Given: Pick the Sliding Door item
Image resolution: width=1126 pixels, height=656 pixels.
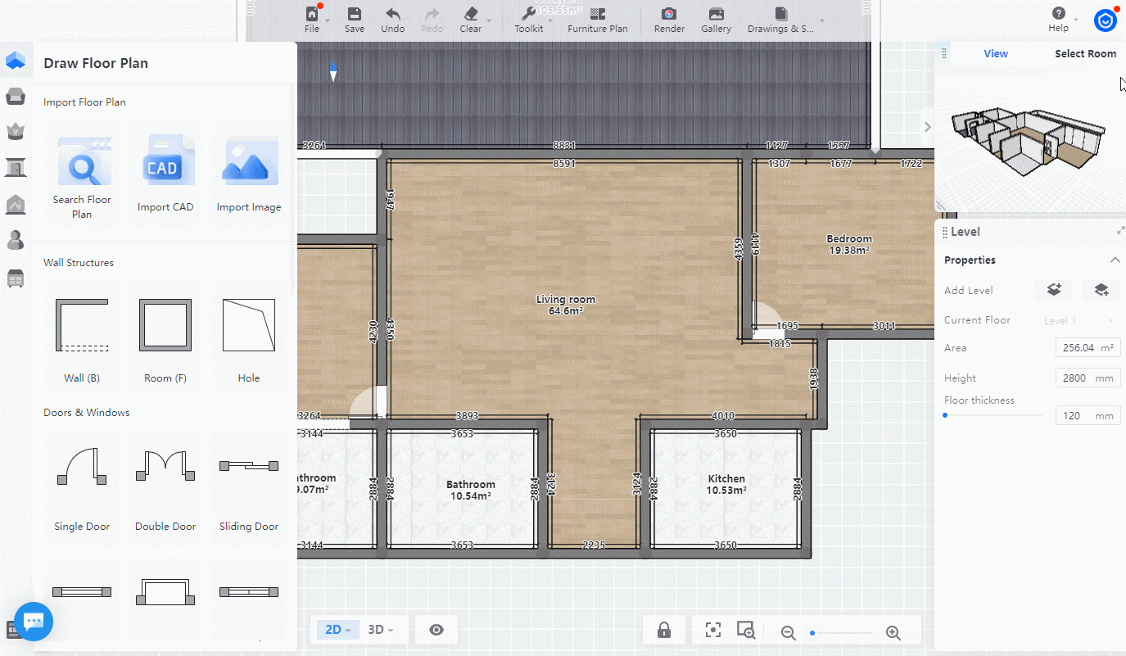Looking at the screenshot, I should coord(249,487).
